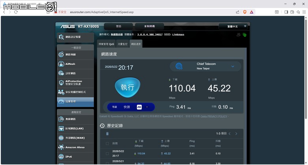The width and height of the screenshot is (308, 165).
Task: Open 區域網路(LAN) settings
Action: tap(75, 129)
